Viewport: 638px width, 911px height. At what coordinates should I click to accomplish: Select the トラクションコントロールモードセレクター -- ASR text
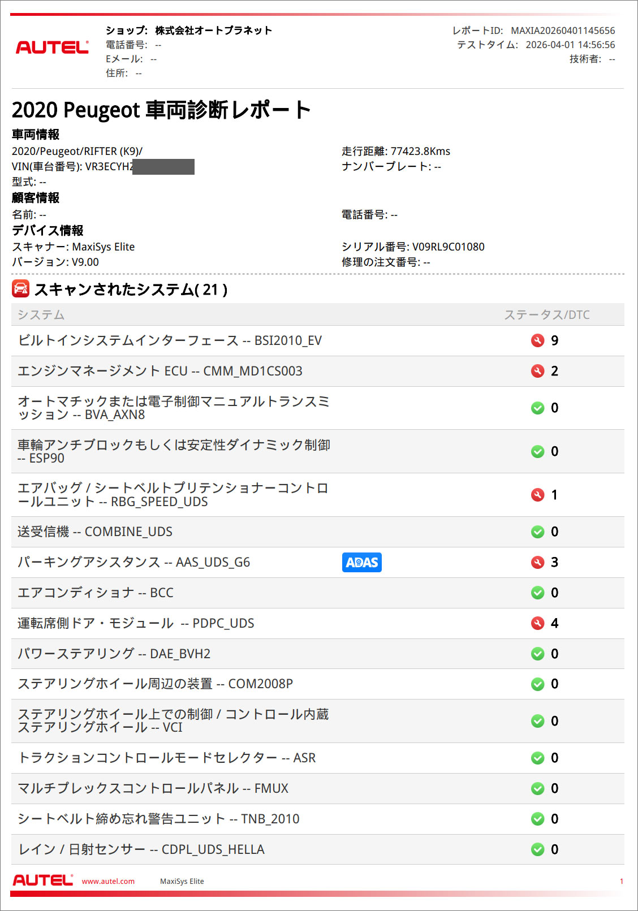167,758
